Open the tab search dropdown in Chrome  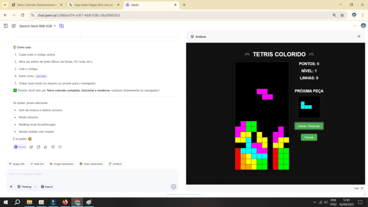coord(5,5)
